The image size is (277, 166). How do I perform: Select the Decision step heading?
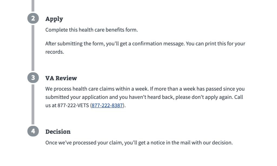tap(58, 132)
